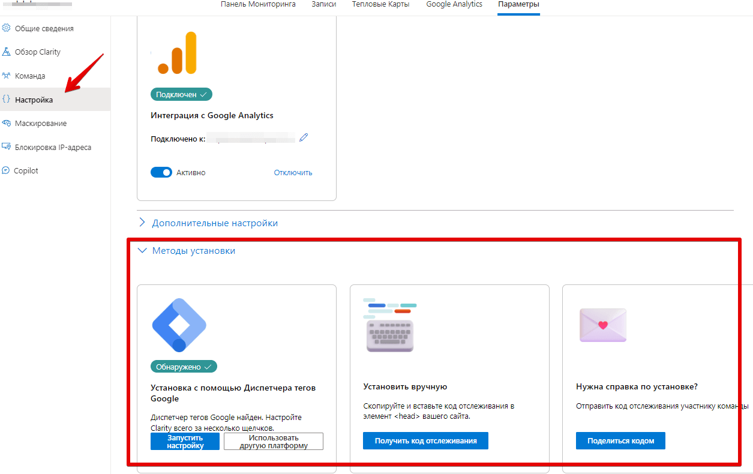Expand Дополнительные настройки chevron
This screenshot has height=474, width=753.
coord(142,223)
